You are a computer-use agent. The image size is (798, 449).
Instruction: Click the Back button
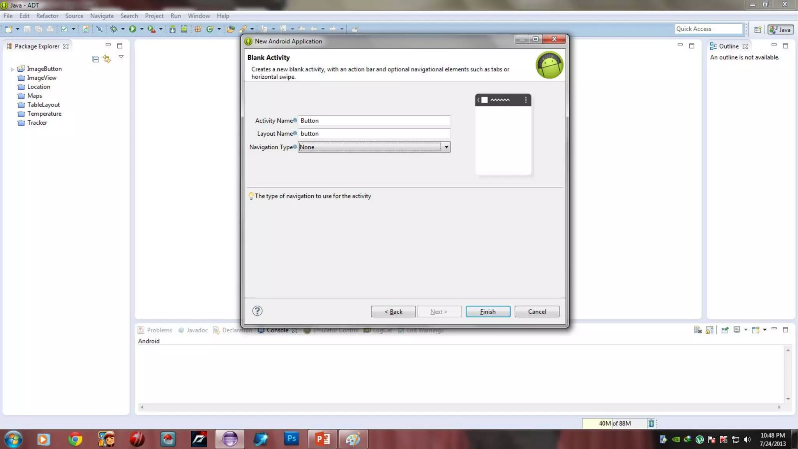point(393,311)
